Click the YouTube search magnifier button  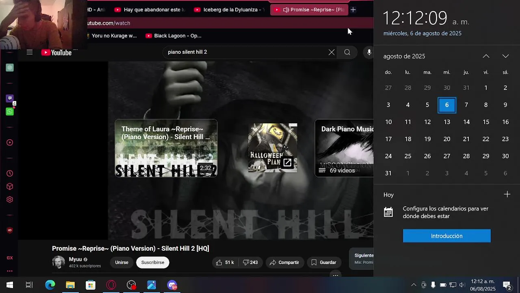pyautogui.click(x=347, y=52)
